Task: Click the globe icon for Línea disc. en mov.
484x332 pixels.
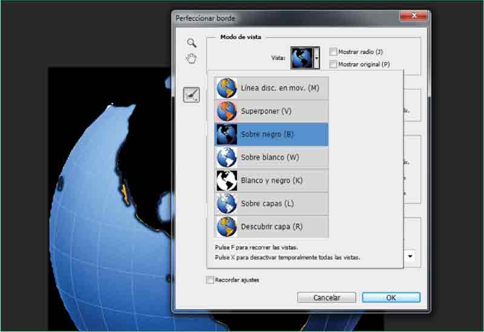Action: pyautogui.click(x=226, y=88)
